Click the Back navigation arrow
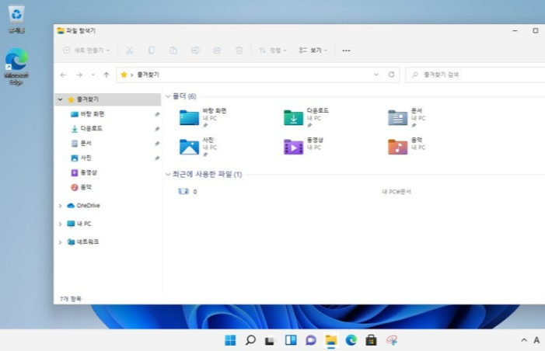This screenshot has width=545, height=351. coord(63,75)
